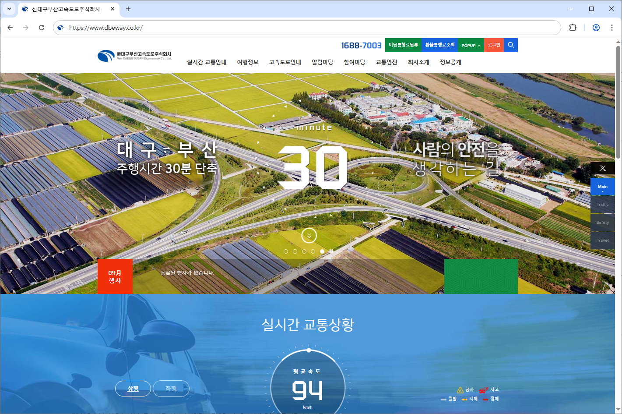Click the pause control next to carousel dots
Image resolution: width=622 pixels, height=414 pixels.
[331, 251]
